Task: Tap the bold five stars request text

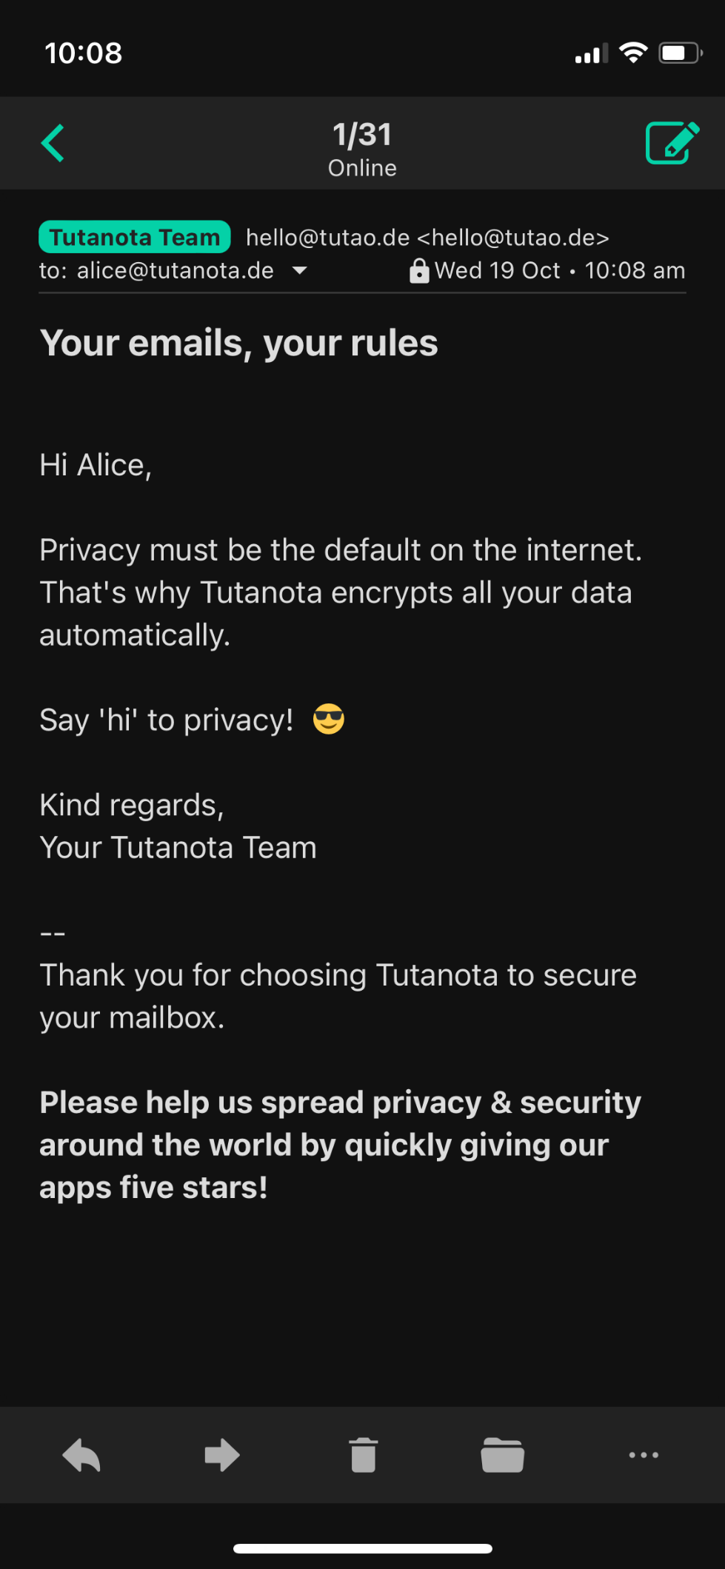Action: (340, 1145)
